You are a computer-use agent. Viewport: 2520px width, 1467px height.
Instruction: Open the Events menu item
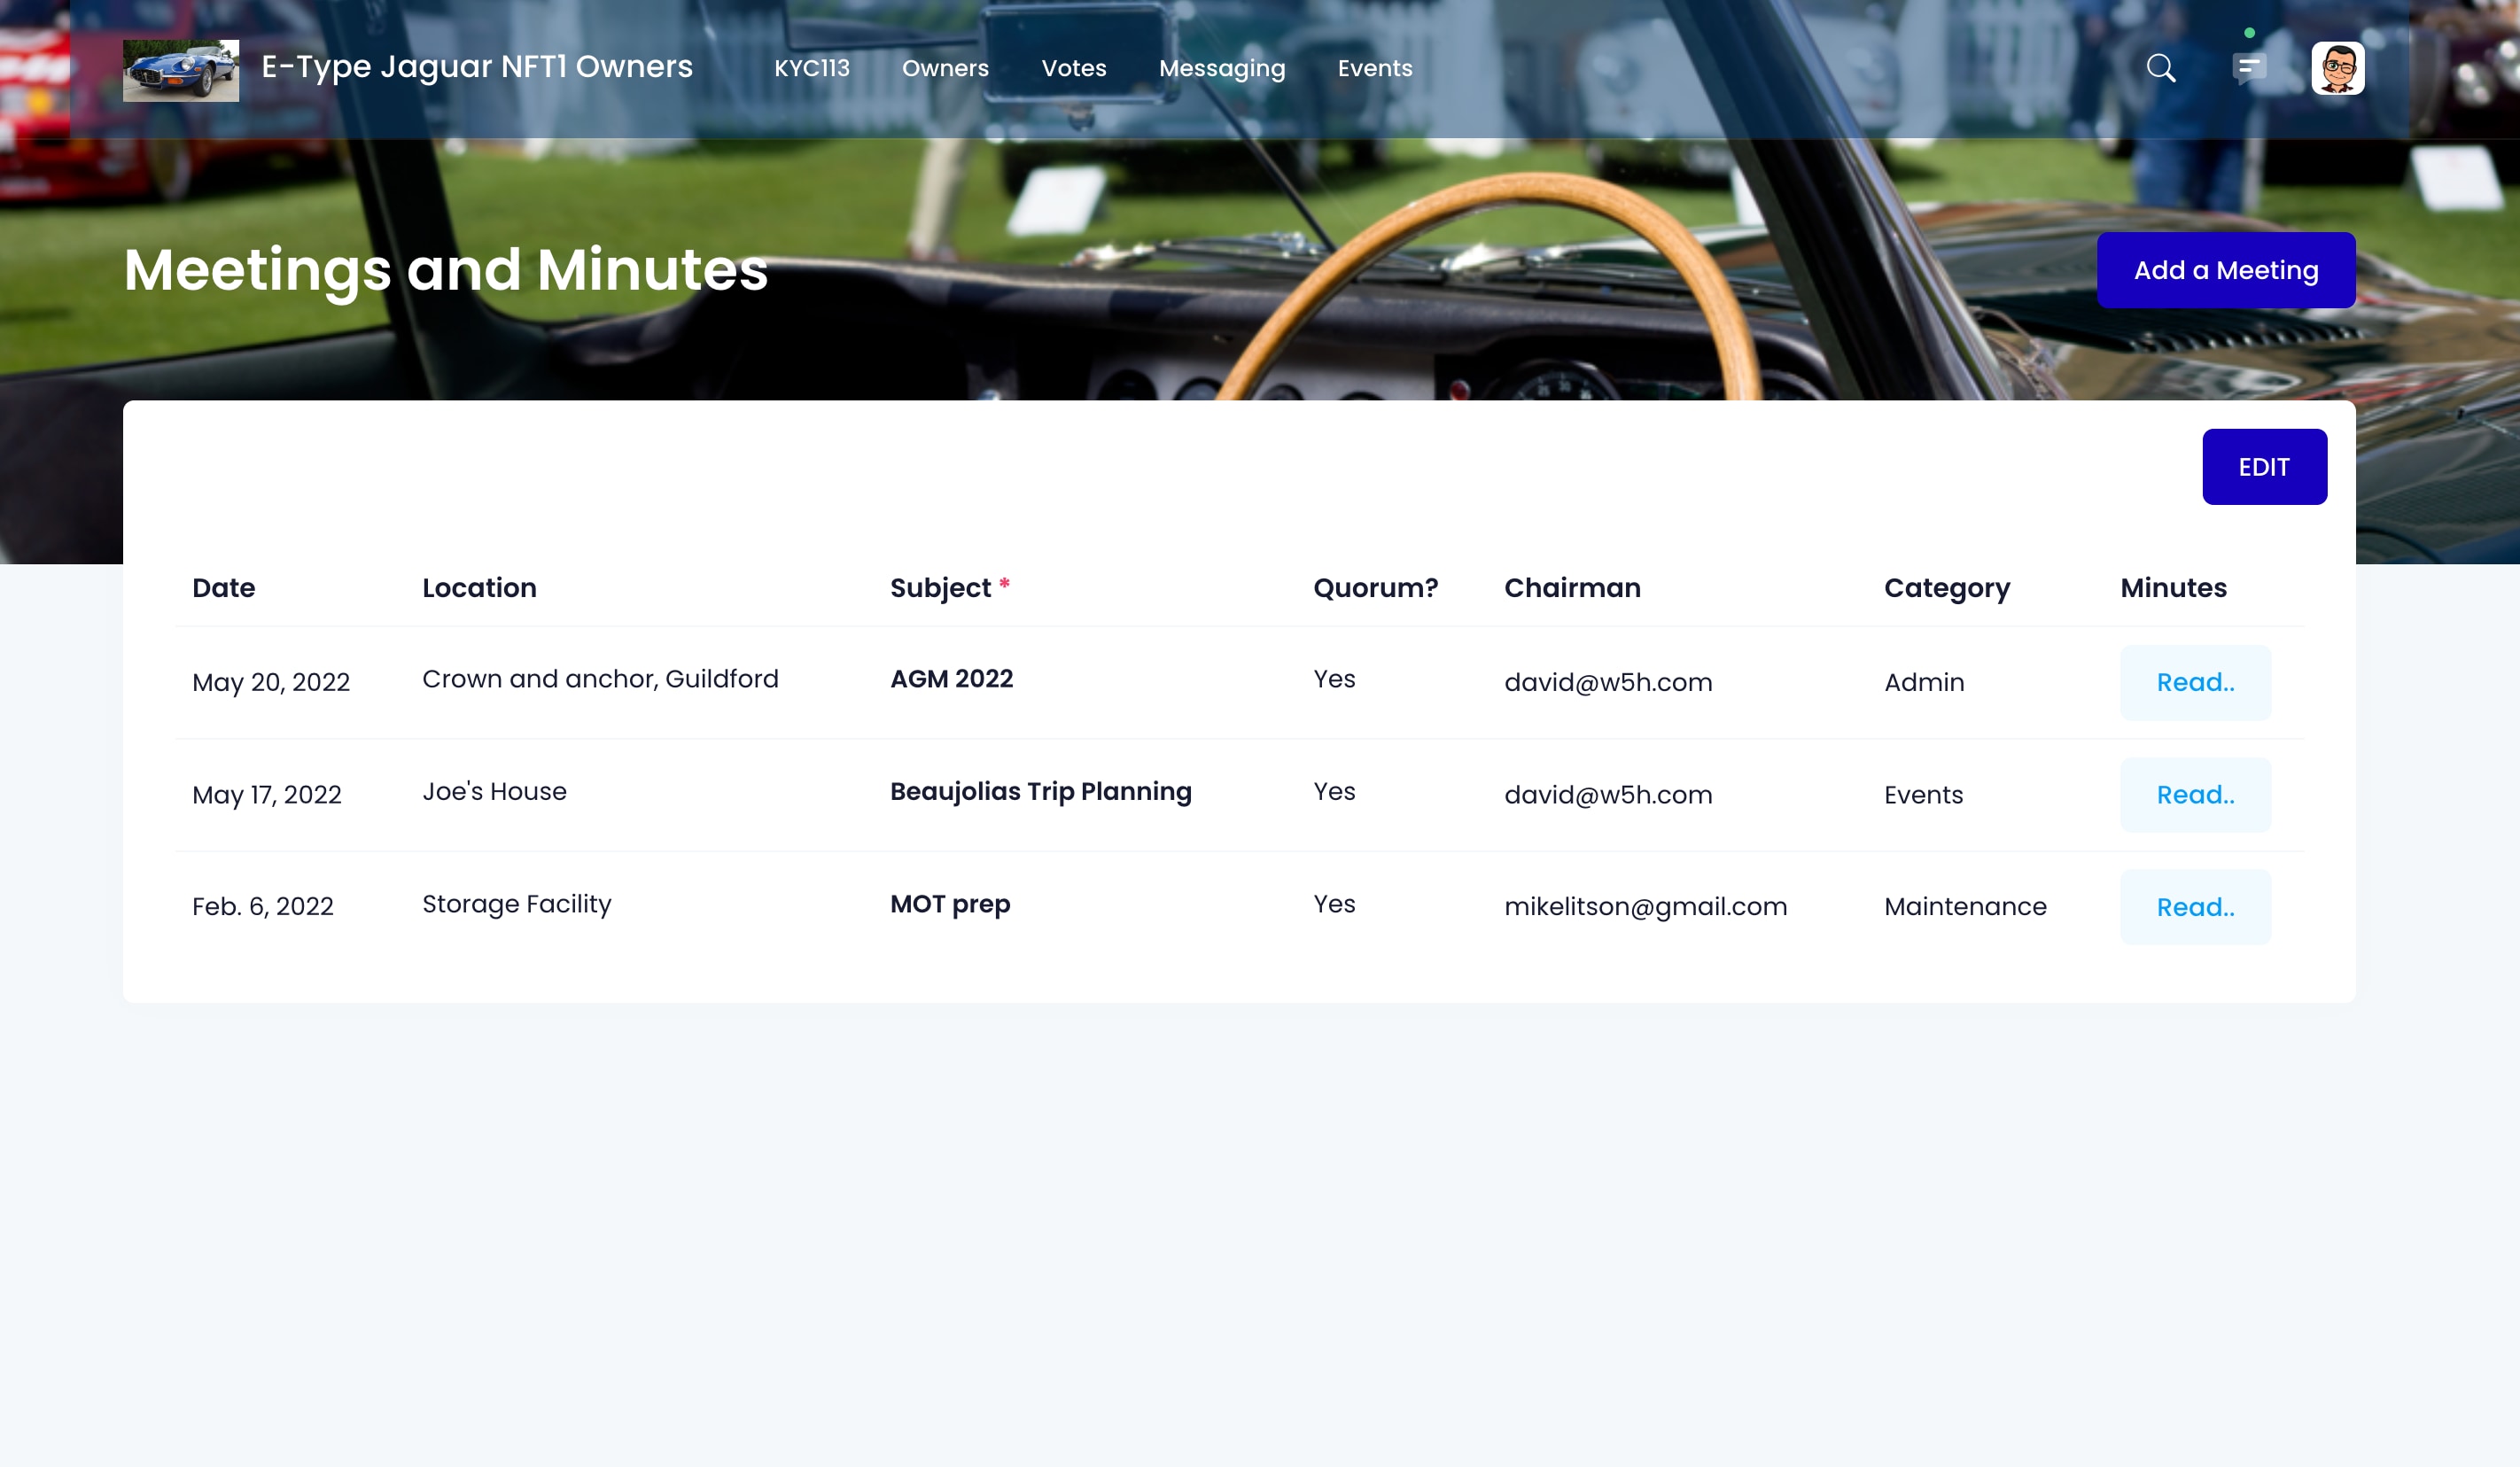1374,68
